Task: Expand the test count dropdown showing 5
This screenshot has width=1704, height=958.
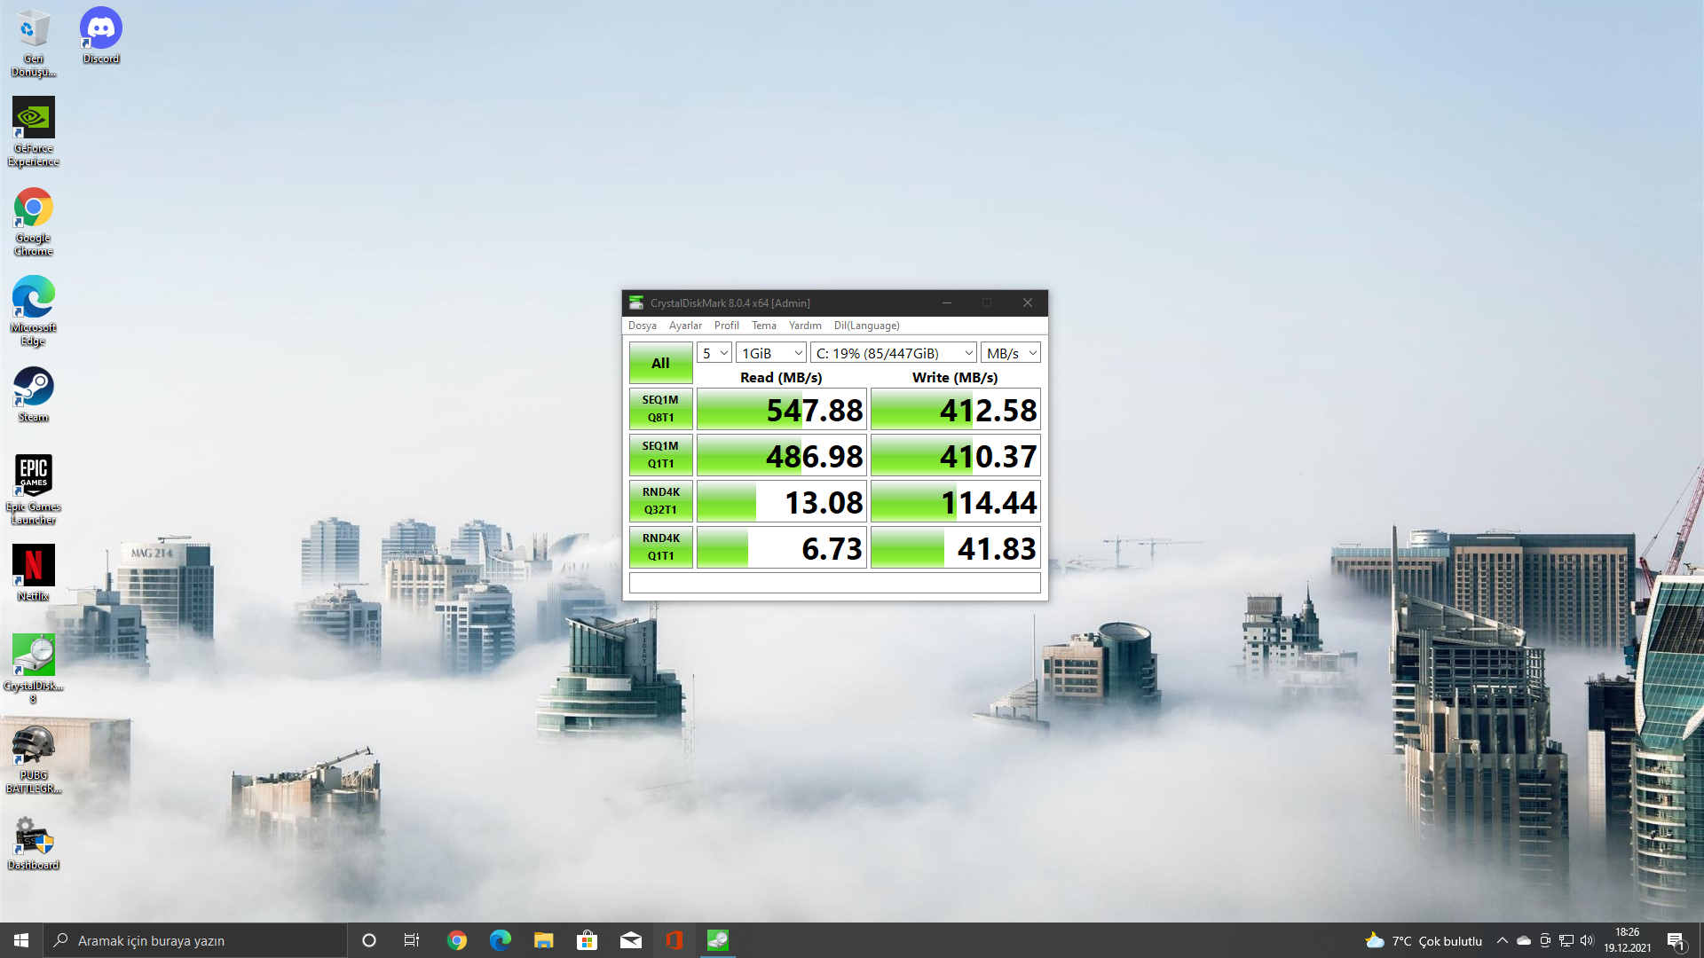Action: point(714,353)
